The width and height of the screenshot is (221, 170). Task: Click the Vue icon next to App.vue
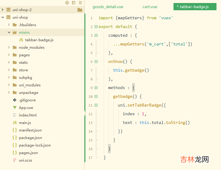click(15, 108)
